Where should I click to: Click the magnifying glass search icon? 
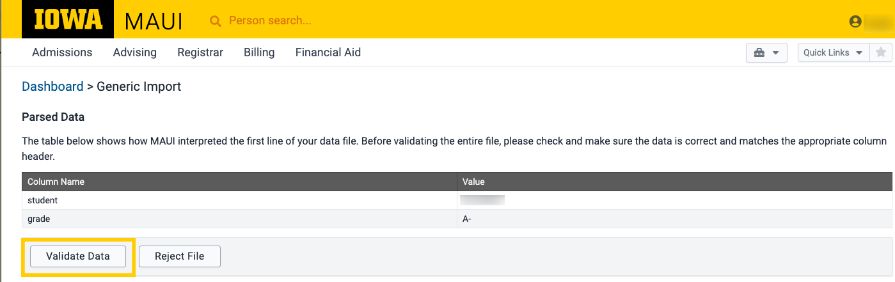coord(216,21)
